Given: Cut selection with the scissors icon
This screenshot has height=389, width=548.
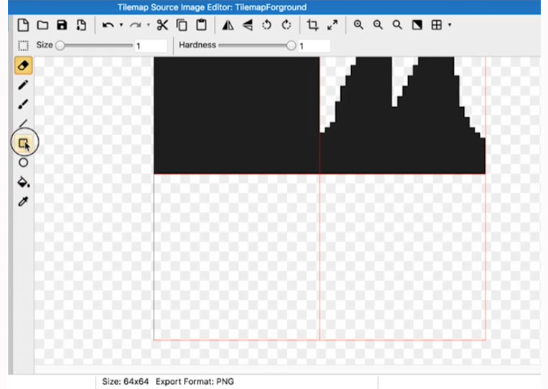Looking at the screenshot, I should click(162, 25).
